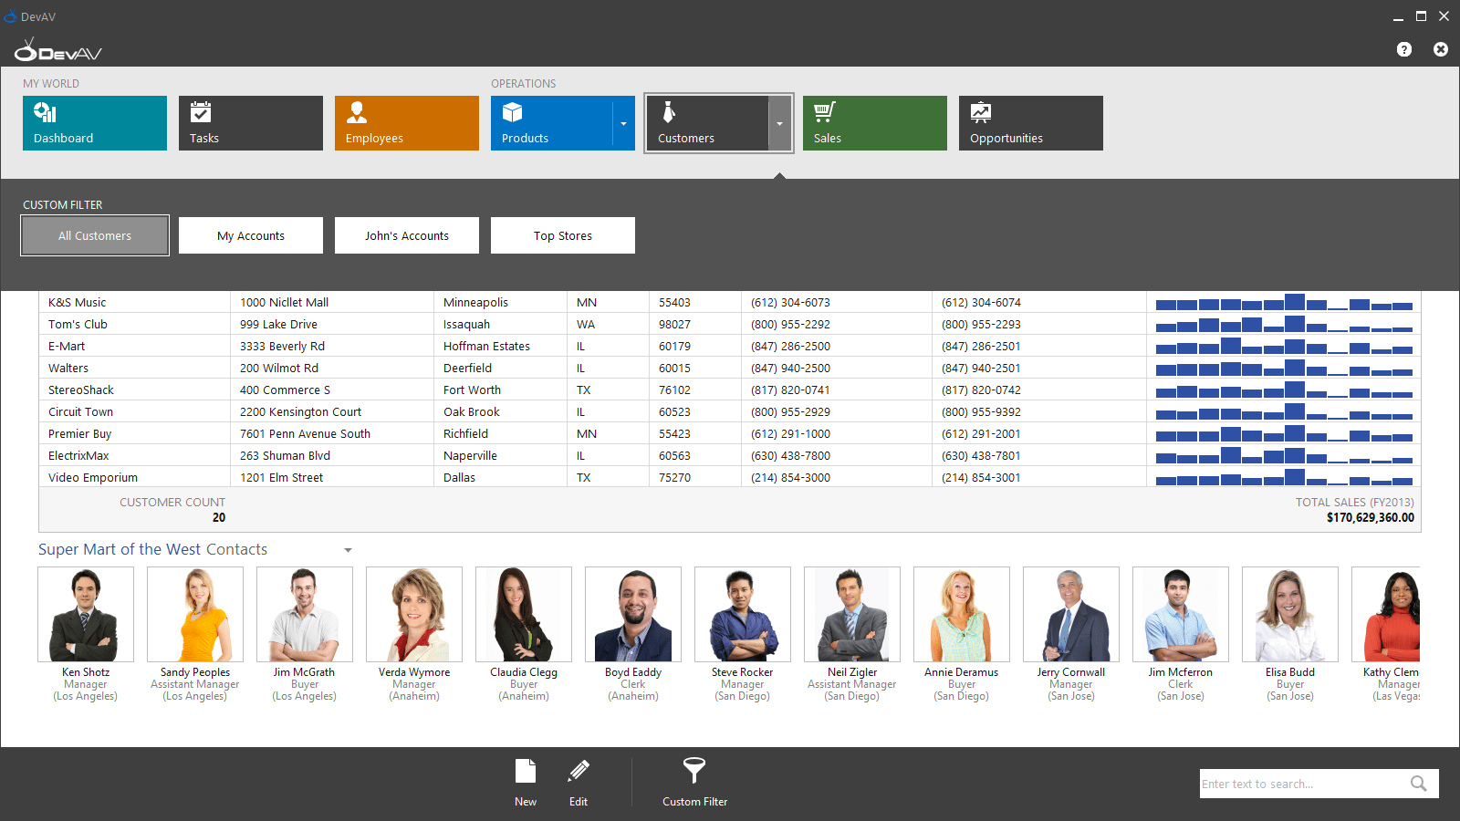Open the Super Mart of the West Contacts dropdown
The image size is (1460, 821).
pos(348,550)
